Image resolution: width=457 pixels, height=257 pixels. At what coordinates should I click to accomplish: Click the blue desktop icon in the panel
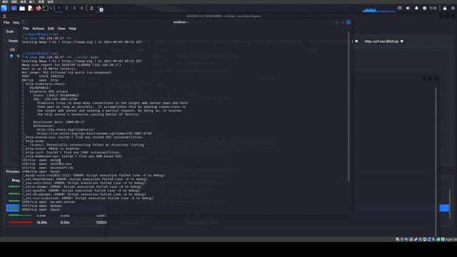tap(14, 8)
